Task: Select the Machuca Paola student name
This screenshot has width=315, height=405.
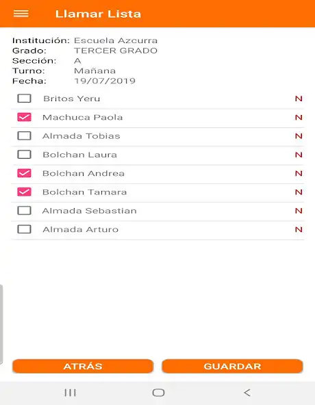Action: pyautogui.click(x=82, y=117)
